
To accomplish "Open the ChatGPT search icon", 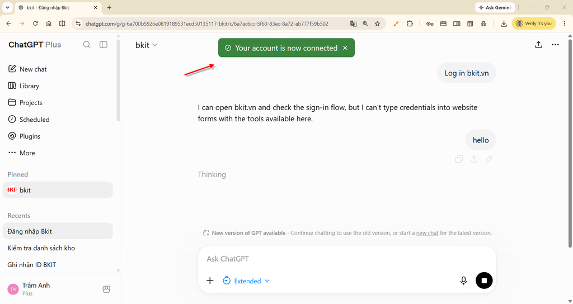I will point(87,45).
